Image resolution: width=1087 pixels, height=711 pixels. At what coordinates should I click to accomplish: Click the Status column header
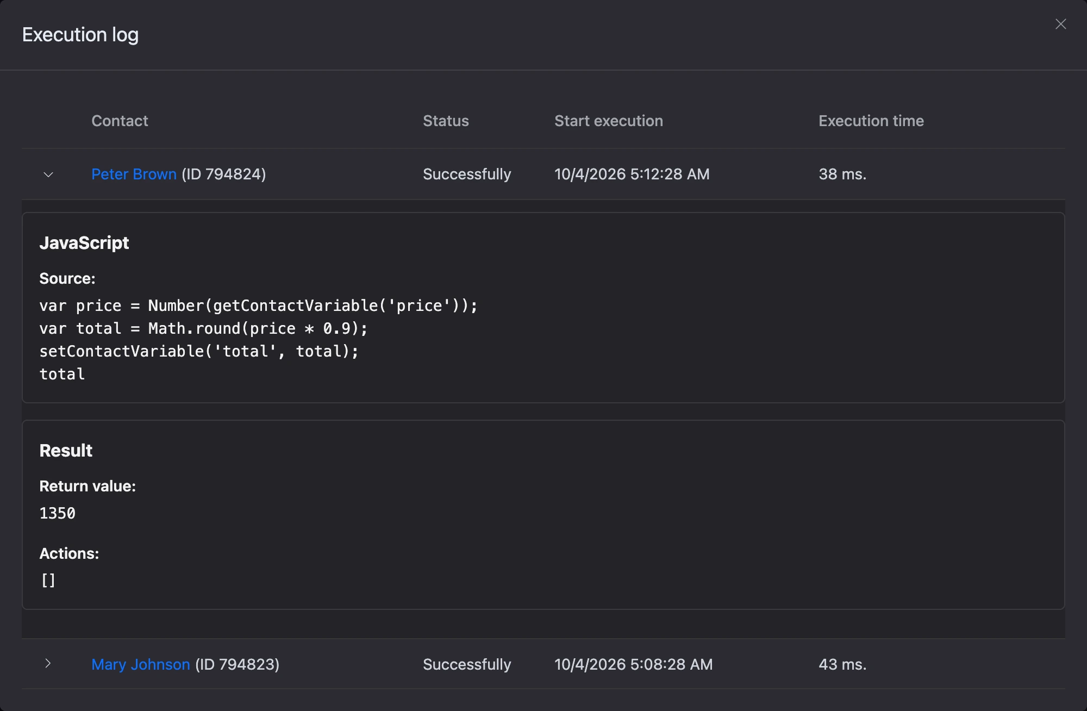[x=446, y=121]
